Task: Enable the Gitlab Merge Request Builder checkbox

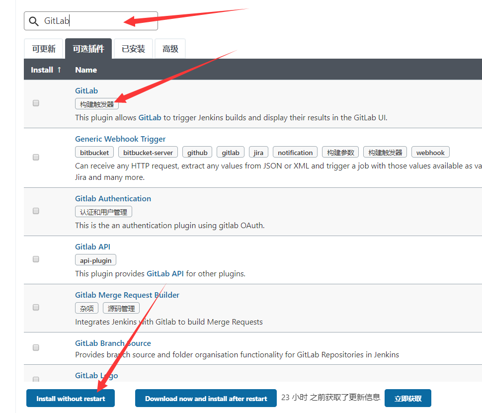Action: pyautogui.click(x=36, y=308)
